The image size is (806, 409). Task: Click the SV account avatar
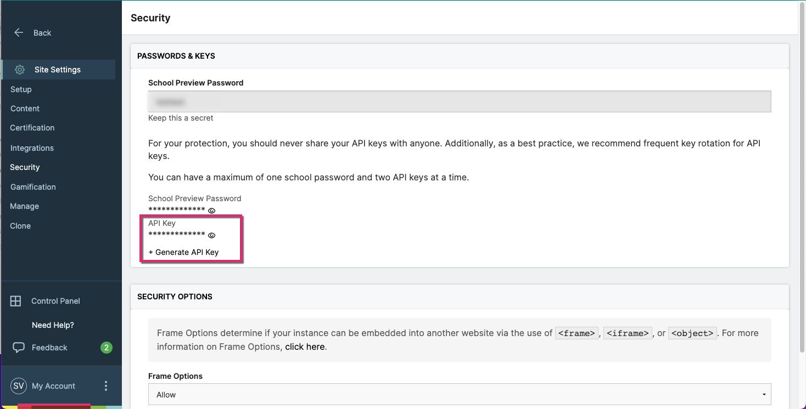point(19,386)
